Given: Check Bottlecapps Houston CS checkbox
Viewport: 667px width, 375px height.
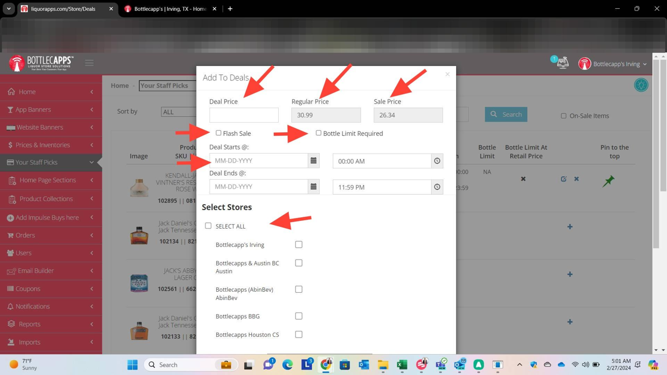Looking at the screenshot, I should click(298, 334).
